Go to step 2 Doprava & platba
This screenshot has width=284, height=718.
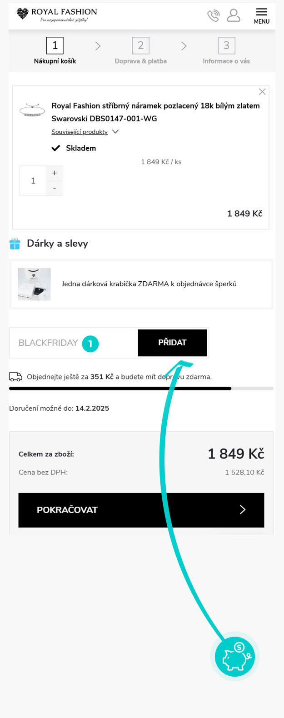pos(140,50)
